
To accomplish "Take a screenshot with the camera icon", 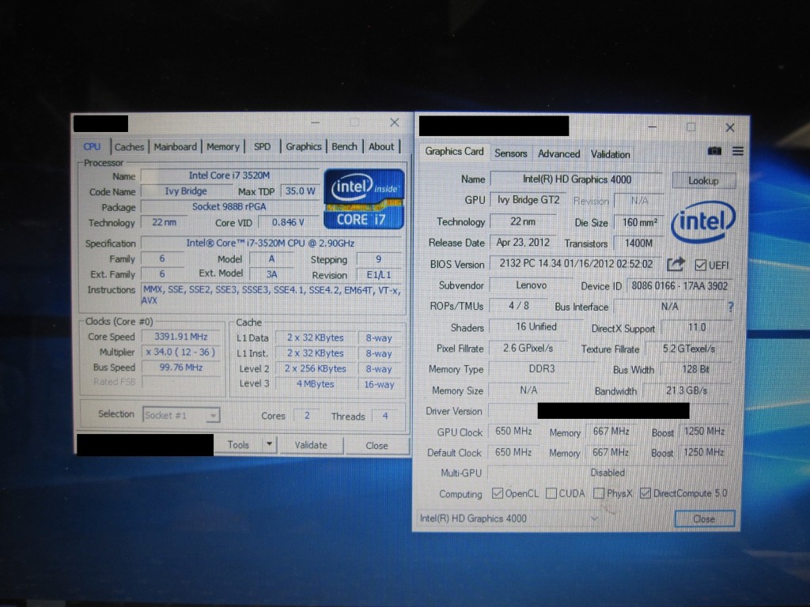I will tap(714, 151).
